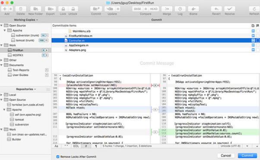260x160 pixels.
Task: Open the Log toolbar icon
Action: 180,9
